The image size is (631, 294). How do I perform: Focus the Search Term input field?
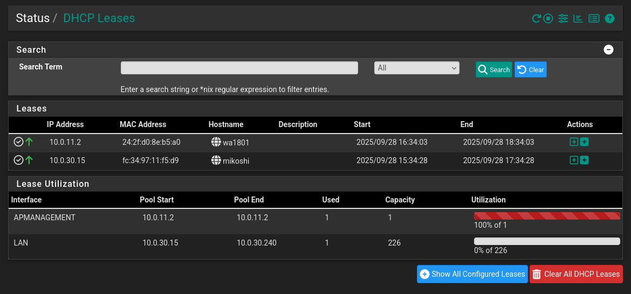click(239, 68)
